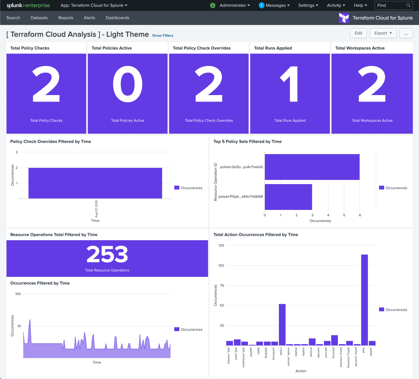Click the Terraform logo icon

[344, 18]
